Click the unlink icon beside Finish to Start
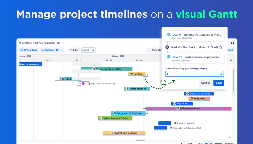Screen dimensions: 253x144 [x=221, y=47]
